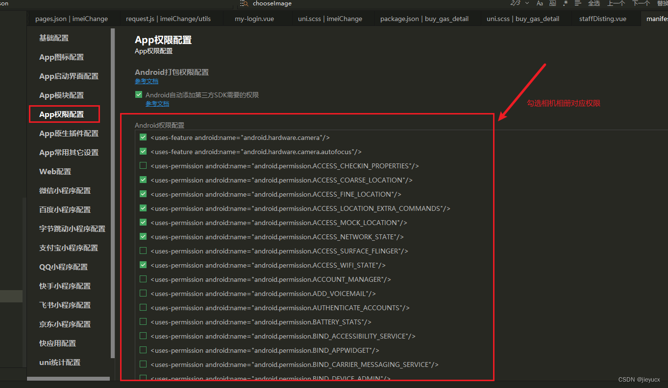
Task: Enable BATTERY_STATS permission checkbox
Action: coord(143,322)
